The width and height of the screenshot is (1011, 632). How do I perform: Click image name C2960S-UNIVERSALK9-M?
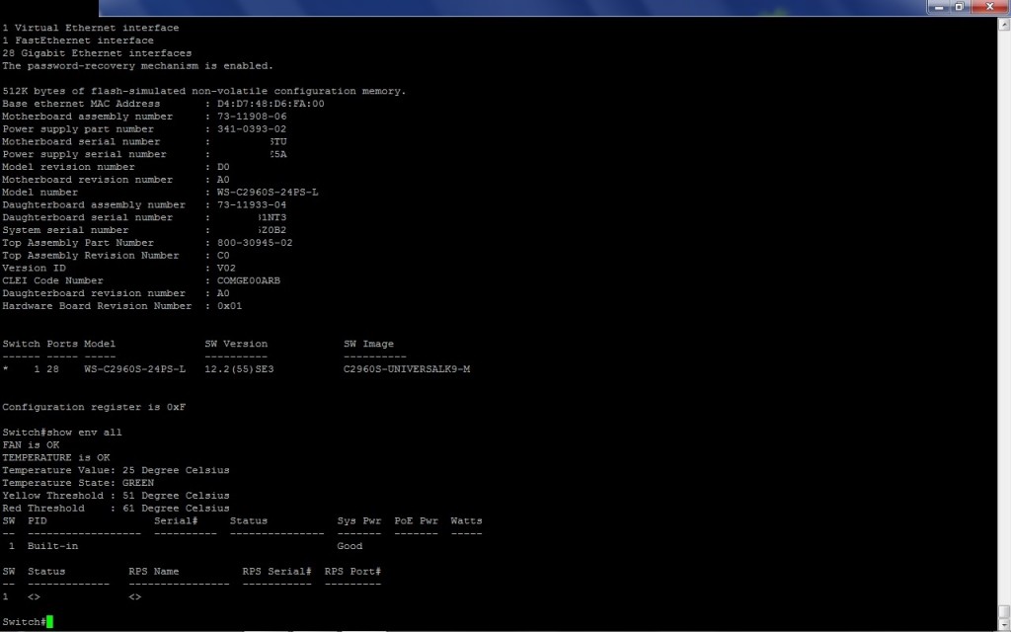[x=407, y=369]
